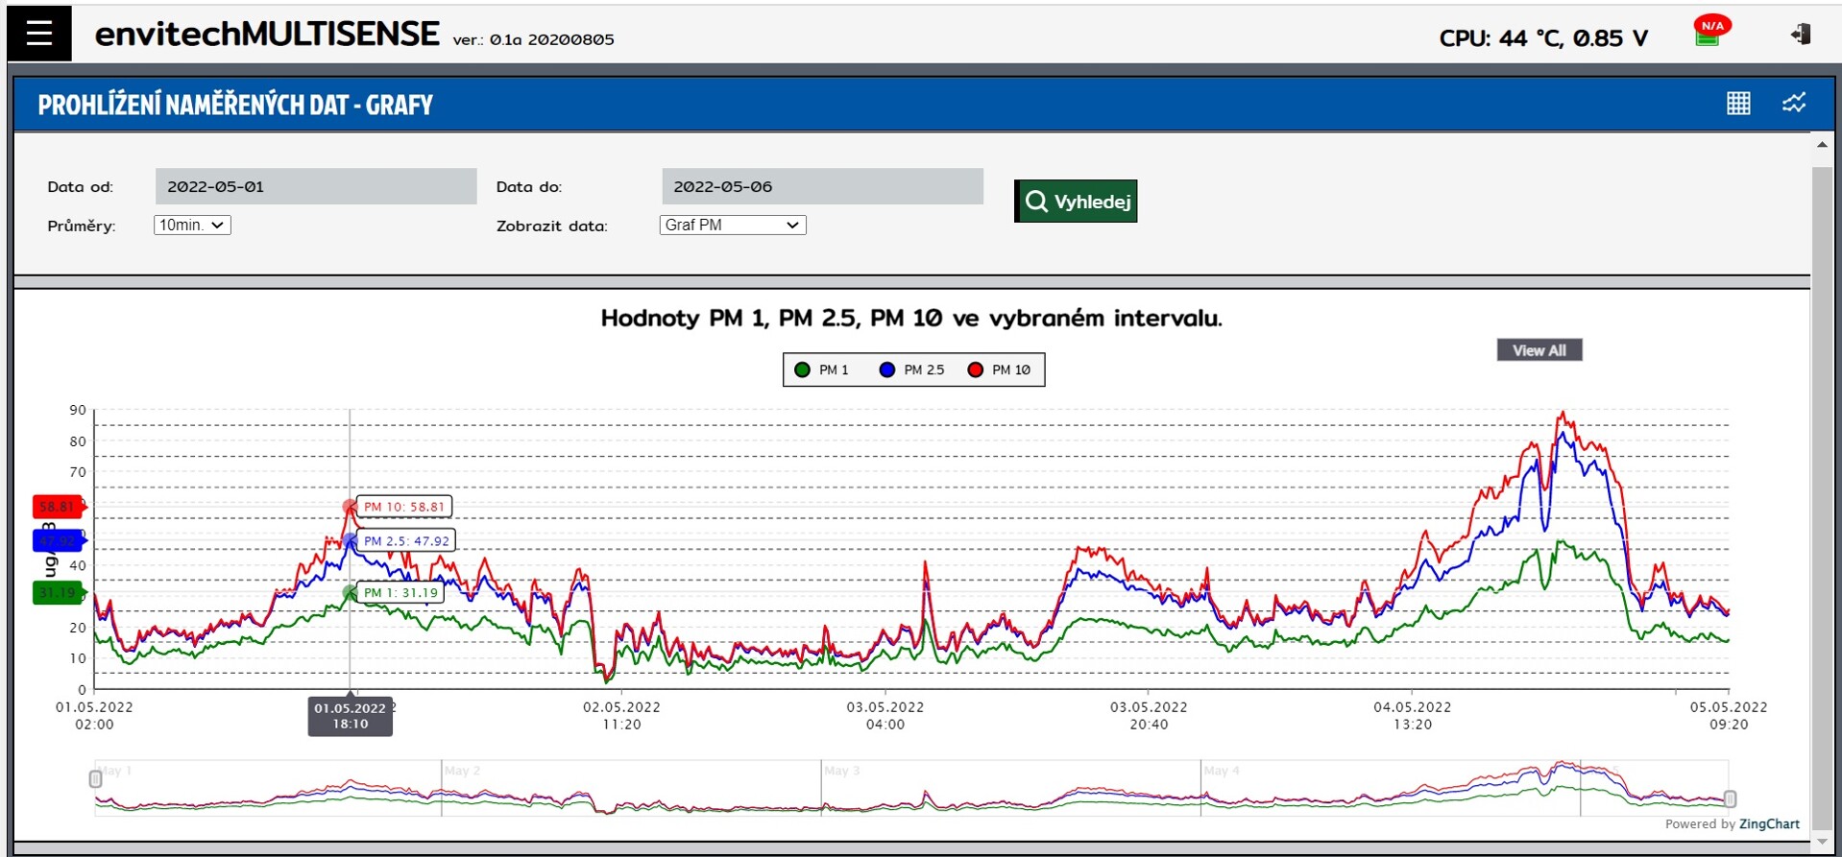This screenshot has width=1842, height=857.
Task: Click x-axis label 03.05.2022 04:00
Action: point(885,716)
